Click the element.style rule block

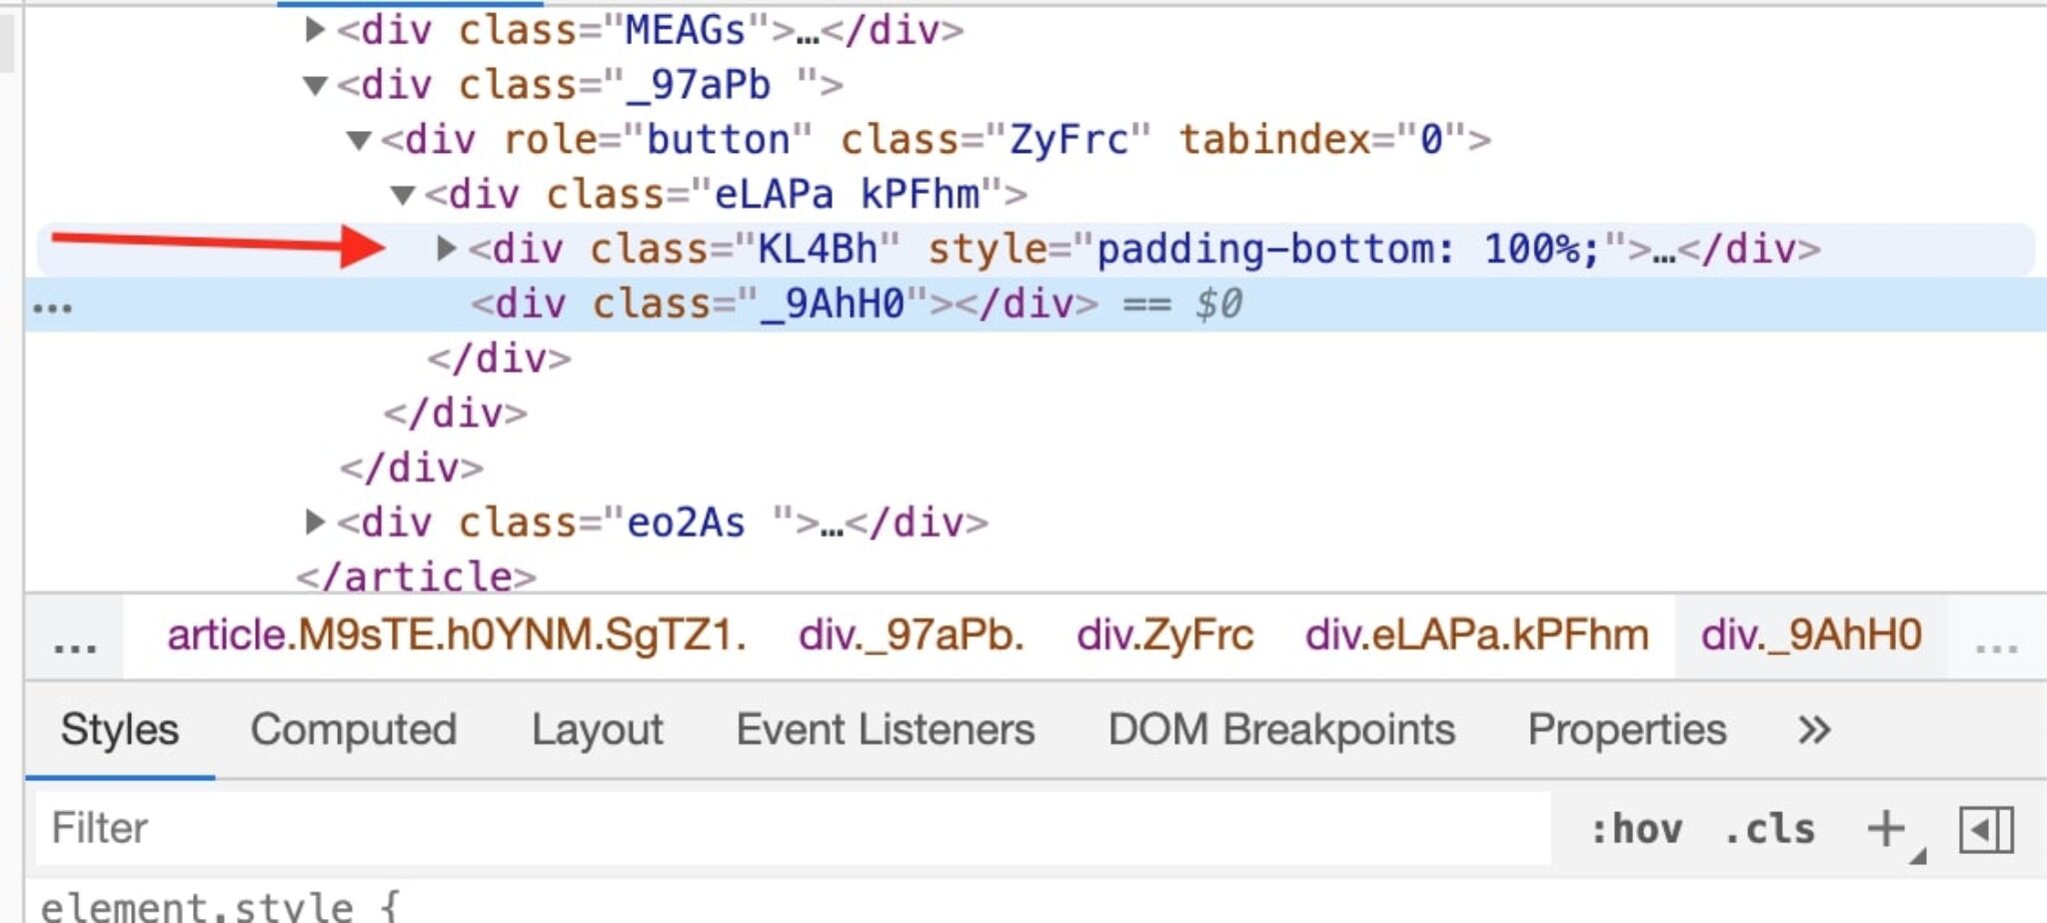click(x=220, y=907)
